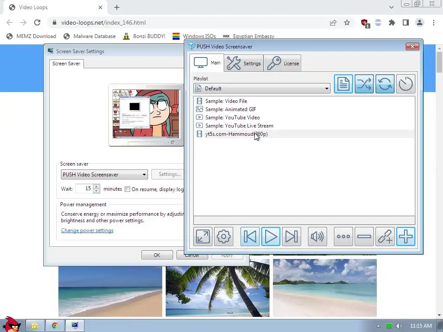The height and width of the screenshot is (332, 443).
Task: Check On resume, display logon checkbox
Action: tap(128, 189)
